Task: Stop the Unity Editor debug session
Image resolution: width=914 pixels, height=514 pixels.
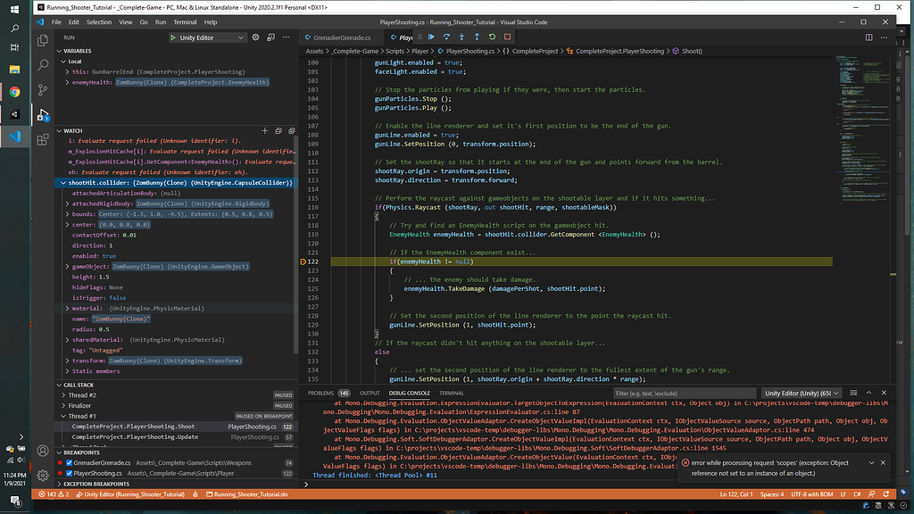Action: 507,37
